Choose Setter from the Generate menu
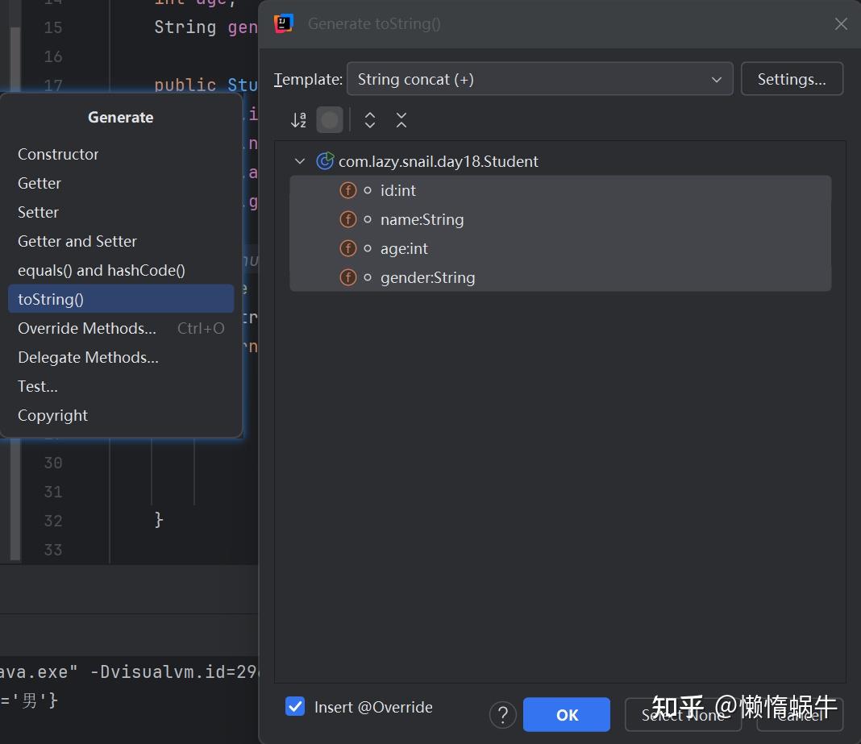 pos(121,212)
